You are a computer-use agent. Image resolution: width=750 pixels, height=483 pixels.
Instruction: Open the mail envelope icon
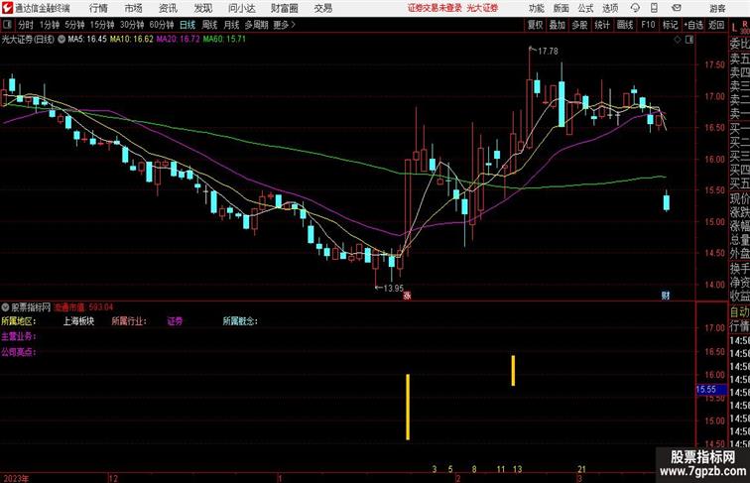[x=677, y=8]
